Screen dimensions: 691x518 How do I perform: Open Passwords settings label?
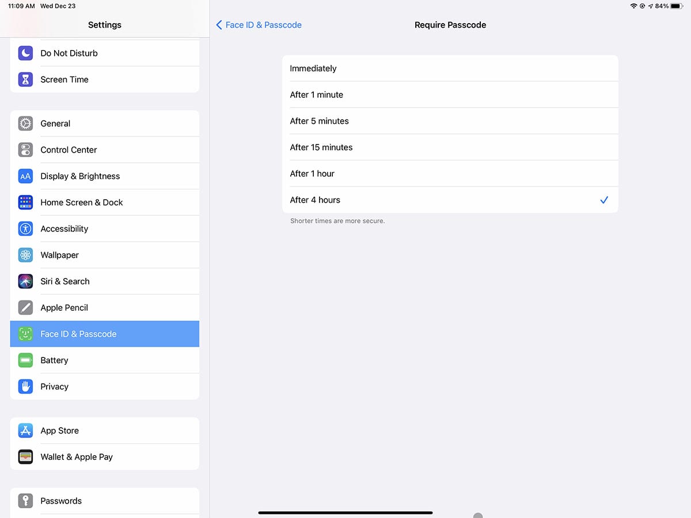coord(61,501)
